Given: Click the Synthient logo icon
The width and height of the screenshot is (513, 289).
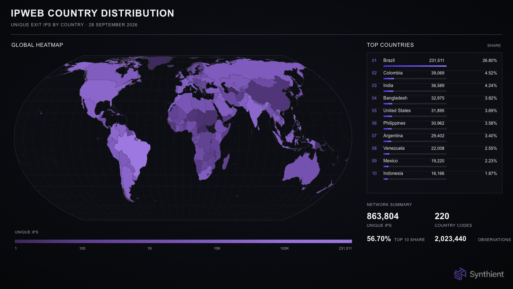Looking at the screenshot, I should pos(460,274).
